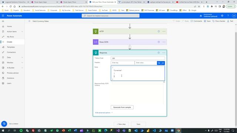Click the Solutions sidebar icon
The width and height of the screenshot is (237, 133).
point(3,78)
